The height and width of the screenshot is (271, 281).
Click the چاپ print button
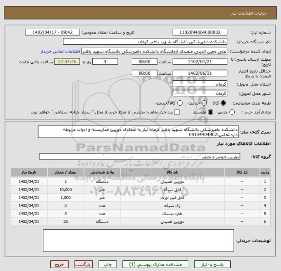pyautogui.click(x=108, y=264)
